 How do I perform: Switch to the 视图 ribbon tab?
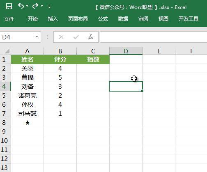(x=163, y=19)
